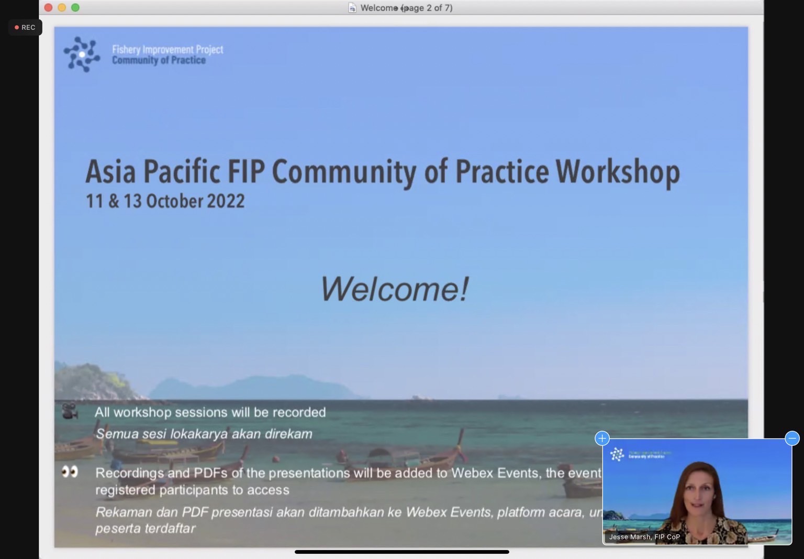Viewport: 804px width, 559px height.
Task: Click the "Jesse Marsh, FIP CoP" name label
Action: pyautogui.click(x=644, y=537)
